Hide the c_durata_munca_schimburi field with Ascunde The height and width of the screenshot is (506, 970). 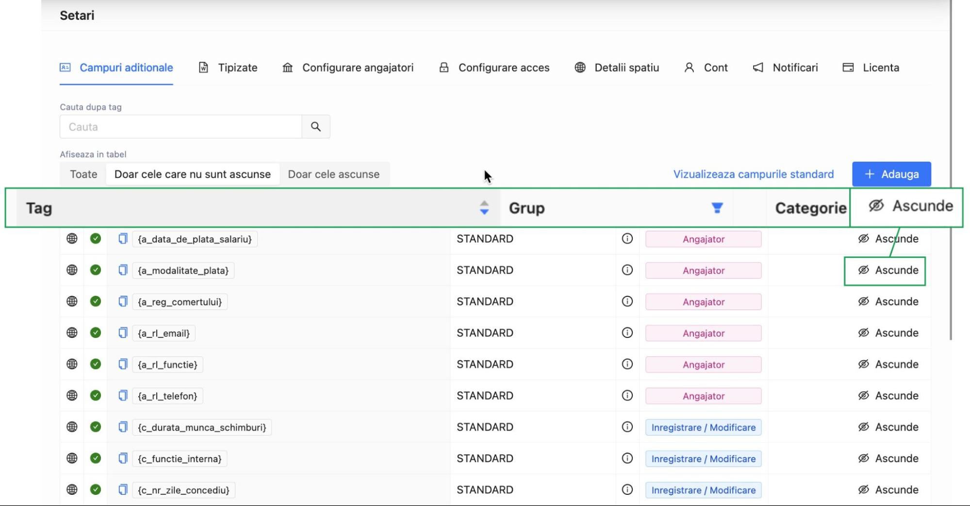[888, 427]
